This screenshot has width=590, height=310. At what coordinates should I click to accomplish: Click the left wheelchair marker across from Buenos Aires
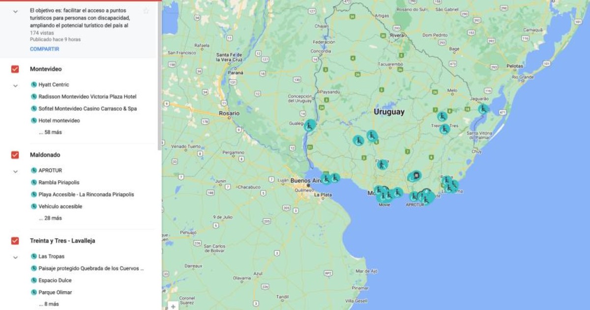click(326, 179)
